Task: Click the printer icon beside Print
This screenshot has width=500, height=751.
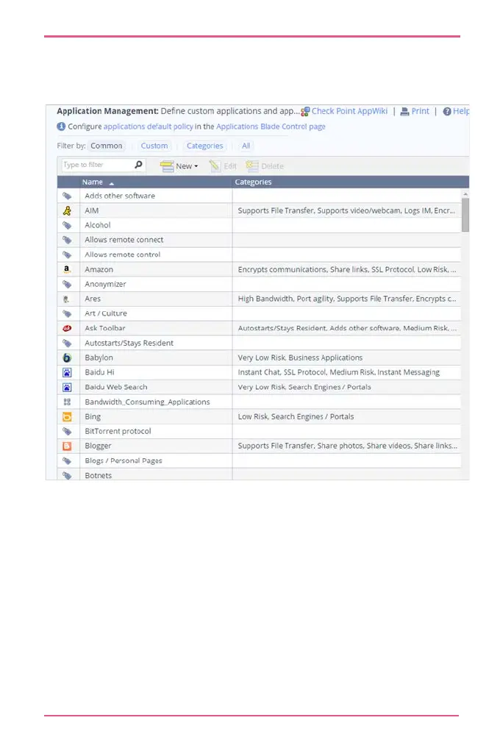Action: (x=404, y=112)
